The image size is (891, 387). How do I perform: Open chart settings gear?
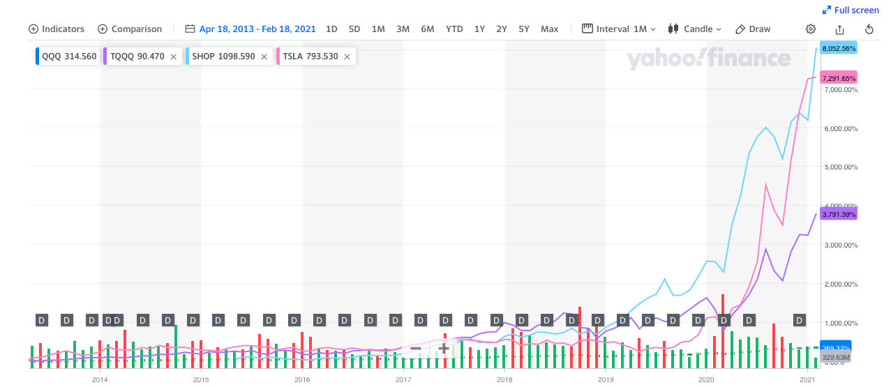(x=811, y=29)
